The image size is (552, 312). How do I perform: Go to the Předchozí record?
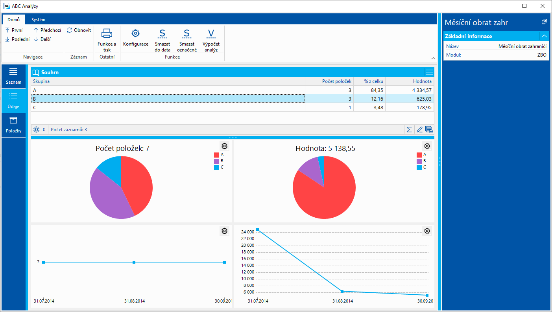click(47, 30)
